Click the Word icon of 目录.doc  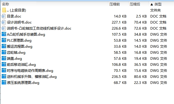(4, 16)
